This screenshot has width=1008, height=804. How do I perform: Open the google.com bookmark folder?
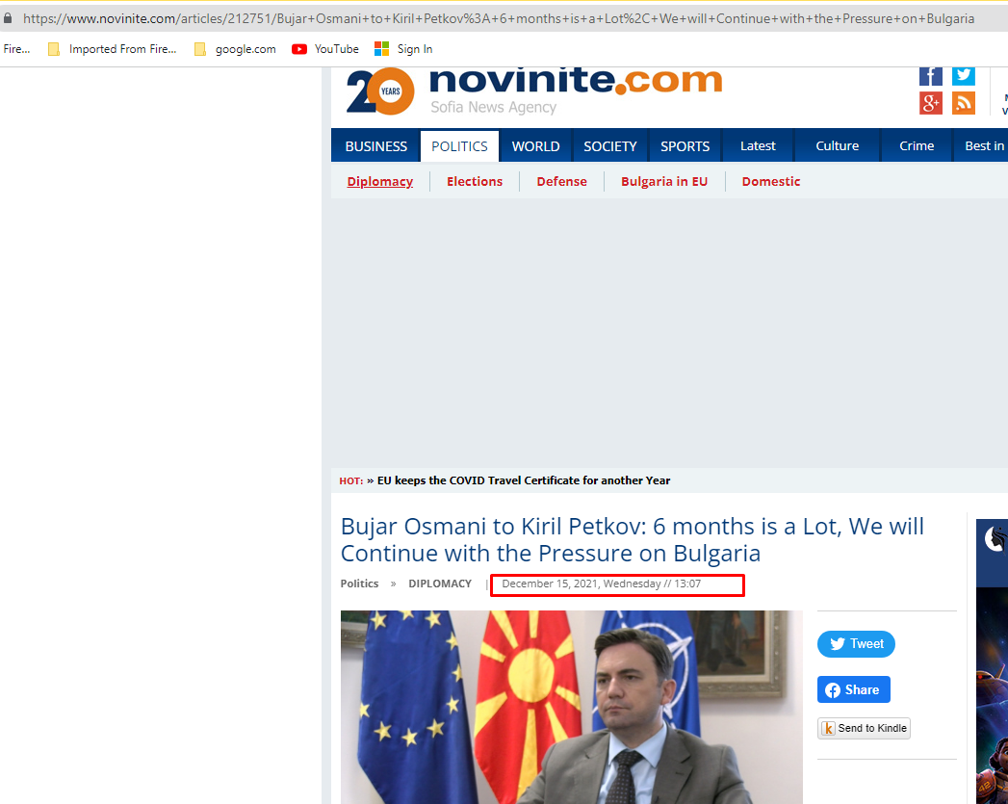click(235, 49)
